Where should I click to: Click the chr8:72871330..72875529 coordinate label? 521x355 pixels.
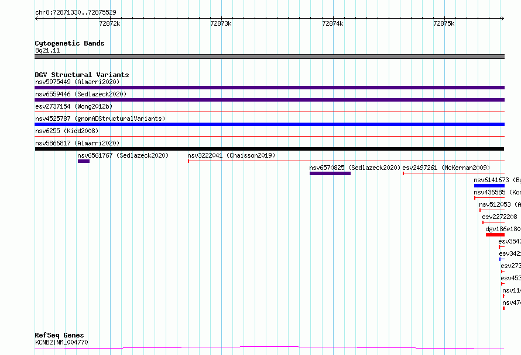pos(76,12)
